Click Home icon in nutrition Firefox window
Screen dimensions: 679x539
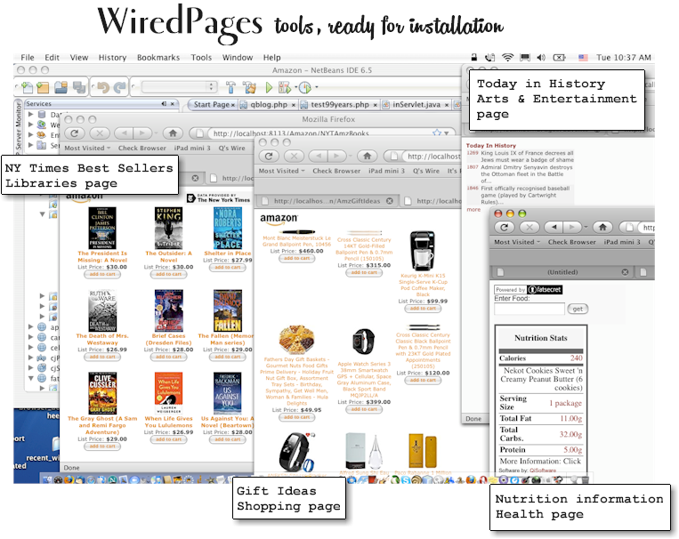602,228
